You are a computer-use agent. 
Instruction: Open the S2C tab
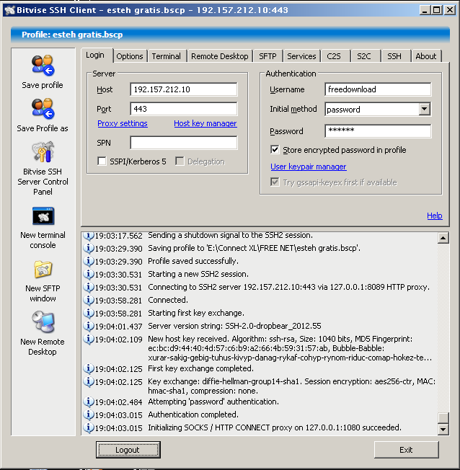364,56
